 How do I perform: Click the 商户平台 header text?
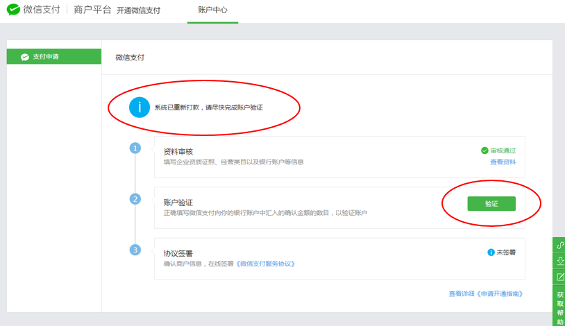[x=92, y=10]
